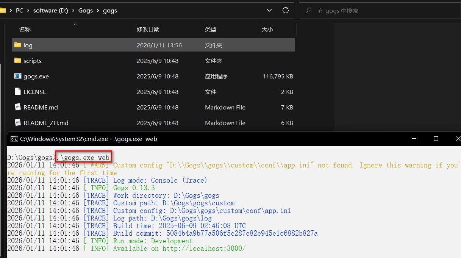Screen dimensions: 461x258
Task: Click the Build commit hash line
Action: (x=163, y=233)
